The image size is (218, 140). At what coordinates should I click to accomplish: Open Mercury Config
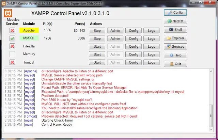[x=134, y=55]
